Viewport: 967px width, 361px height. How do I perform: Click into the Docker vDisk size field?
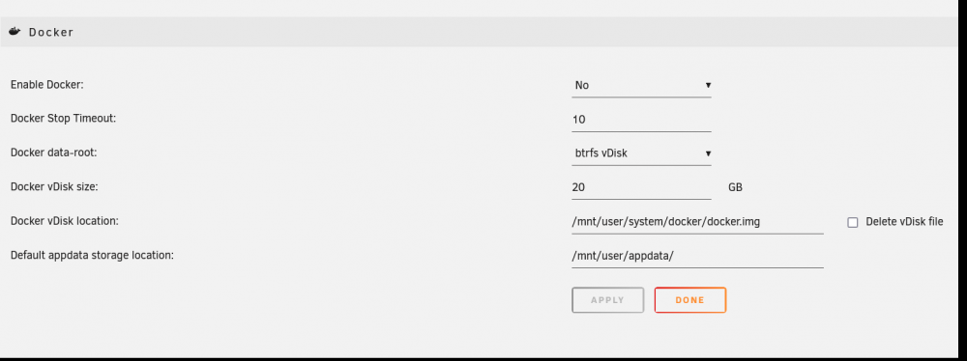[641, 187]
